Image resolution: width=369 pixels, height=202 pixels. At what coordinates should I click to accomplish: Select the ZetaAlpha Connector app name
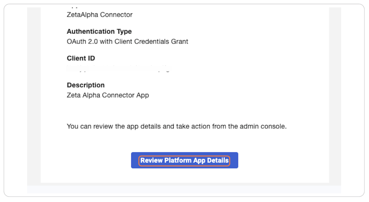coord(99,15)
